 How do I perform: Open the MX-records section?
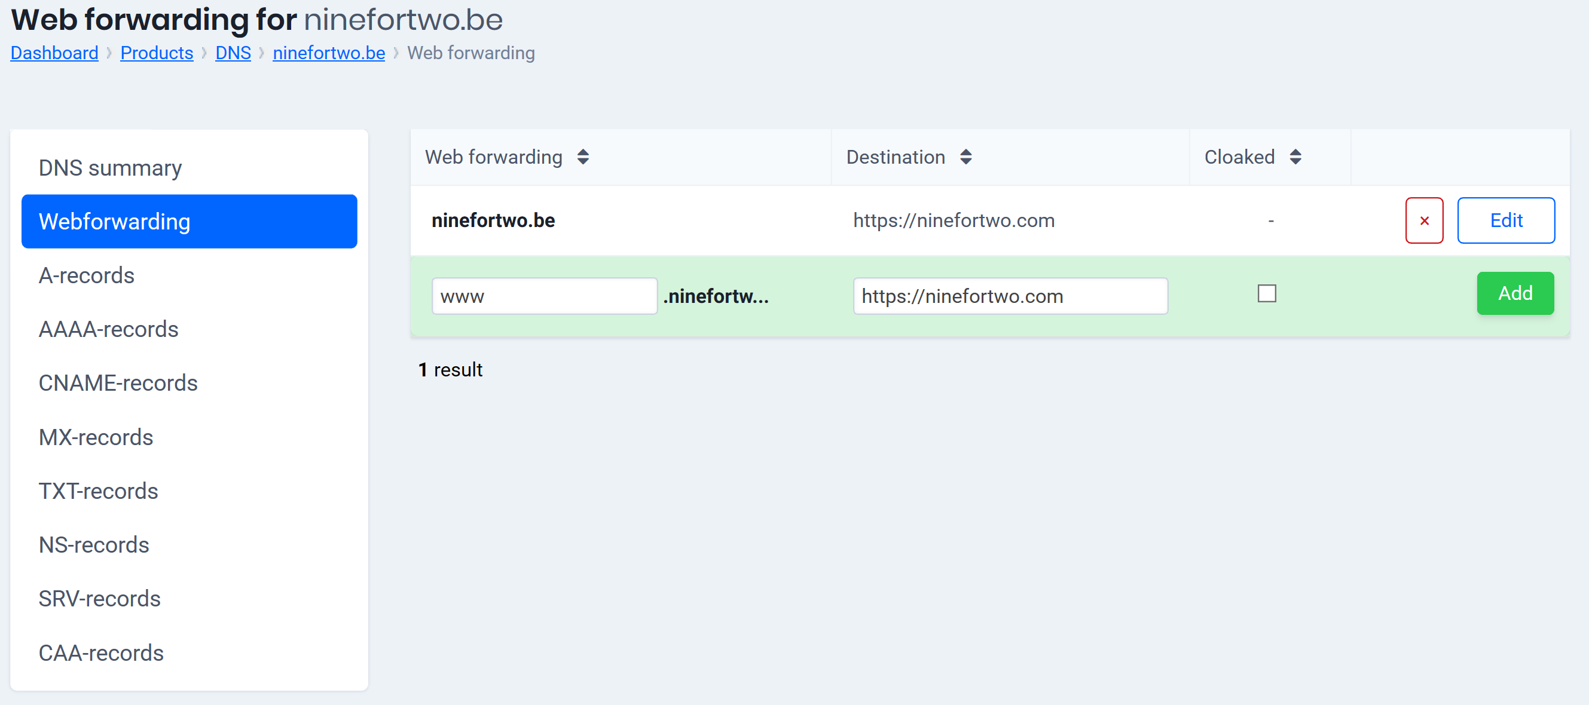point(96,437)
